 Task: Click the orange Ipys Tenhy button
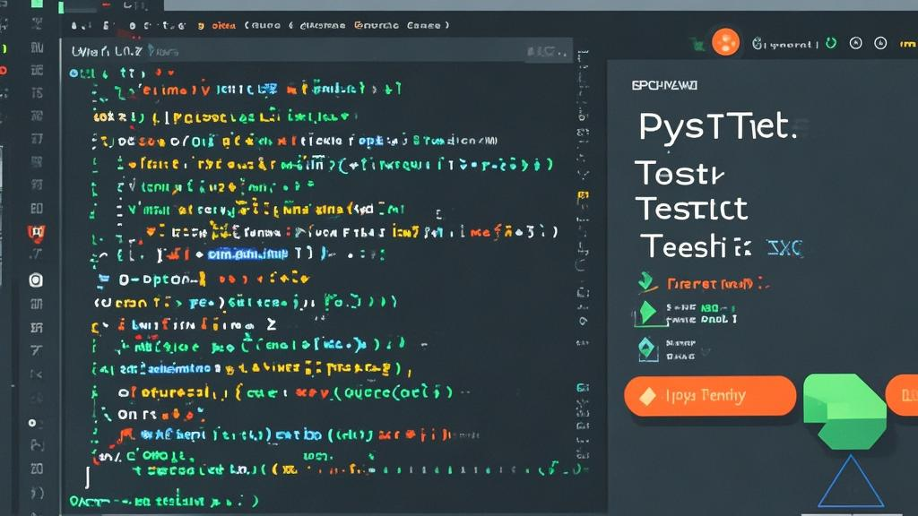click(x=710, y=396)
